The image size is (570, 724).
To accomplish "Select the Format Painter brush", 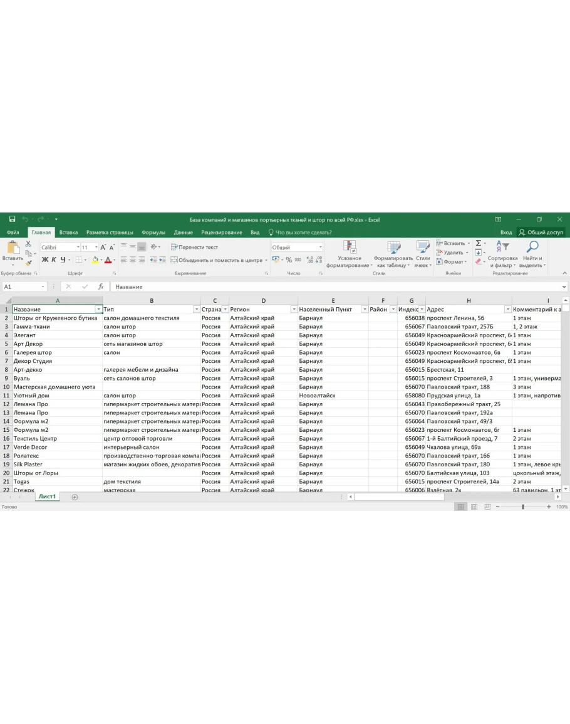I will click(28, 263).
